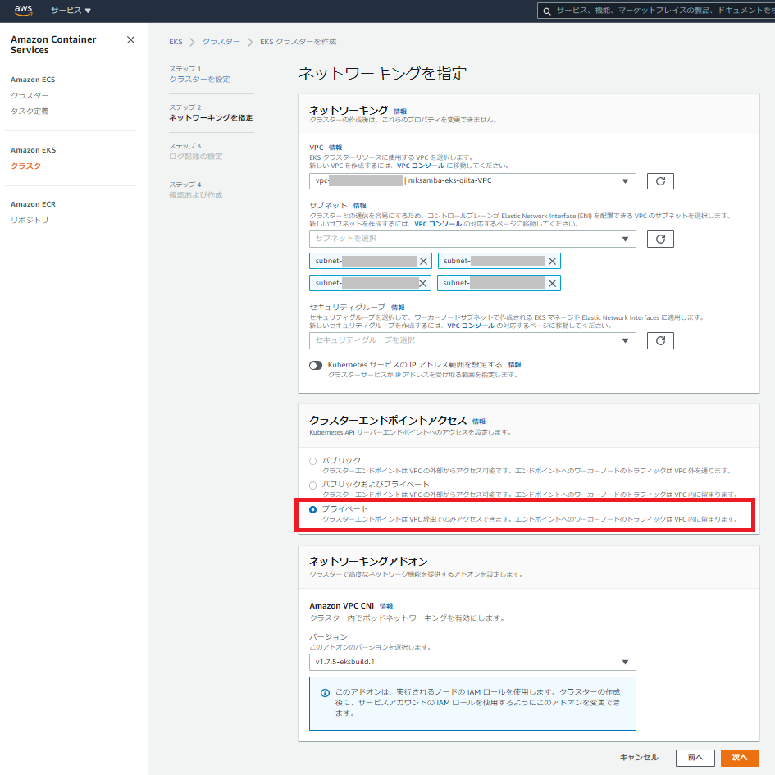Click the キャンセル button
This screenshot has height=775, width=775.
click(x=639, y=758)
